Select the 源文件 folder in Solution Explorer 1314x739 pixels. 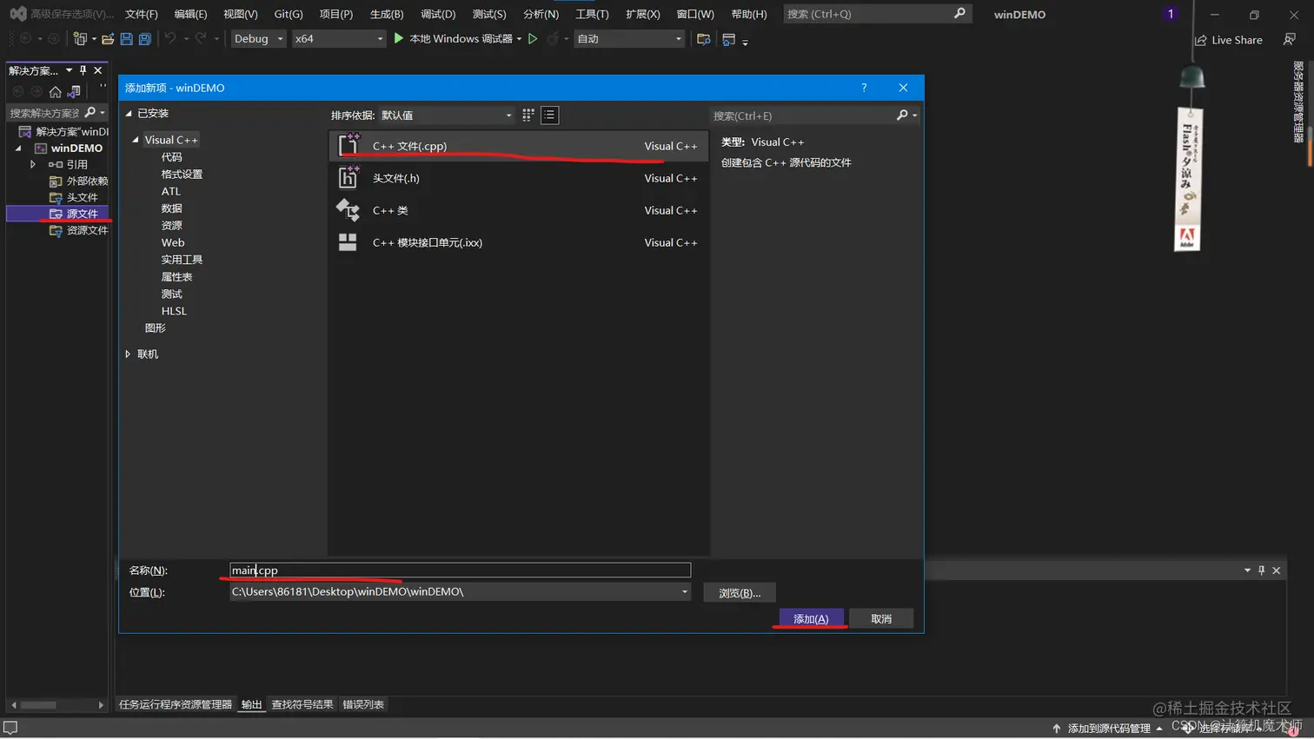[82, 214]
